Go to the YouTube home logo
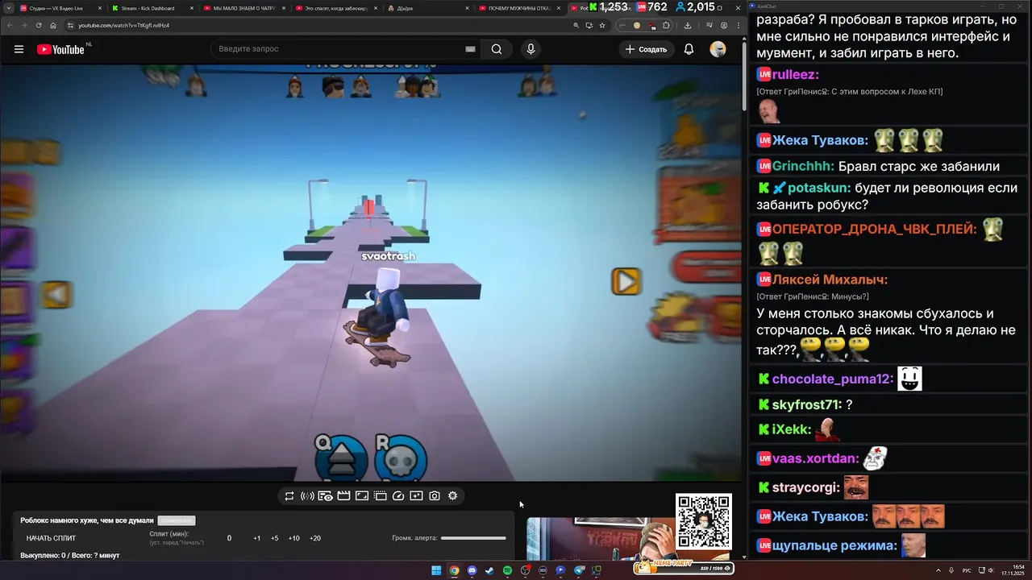 [60, 49]
